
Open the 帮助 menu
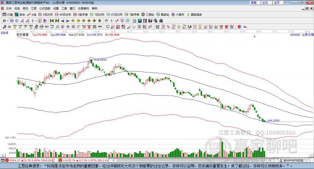tap(94, 8)
